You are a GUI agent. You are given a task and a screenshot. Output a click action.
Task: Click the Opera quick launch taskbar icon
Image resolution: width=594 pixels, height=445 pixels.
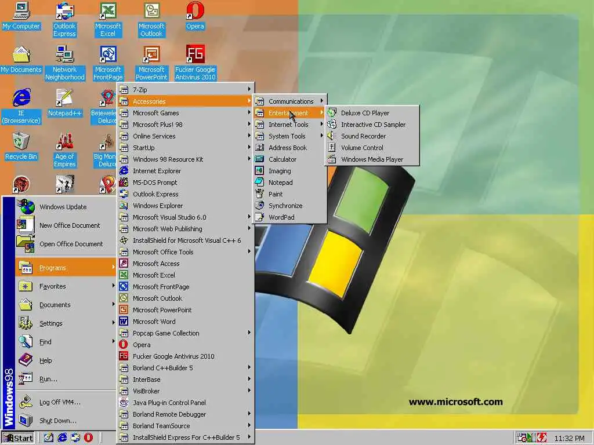pos(88,437)
